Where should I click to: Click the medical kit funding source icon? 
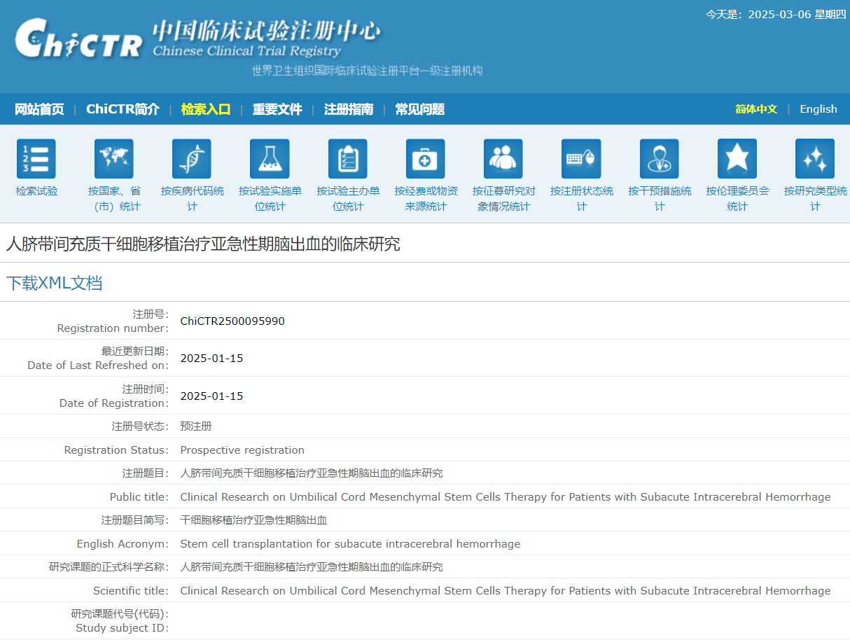(x=426, y=159)
